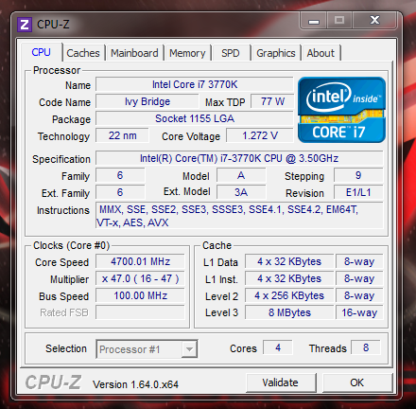
Task: Select the CPU tab
Action: click(42, 52)
